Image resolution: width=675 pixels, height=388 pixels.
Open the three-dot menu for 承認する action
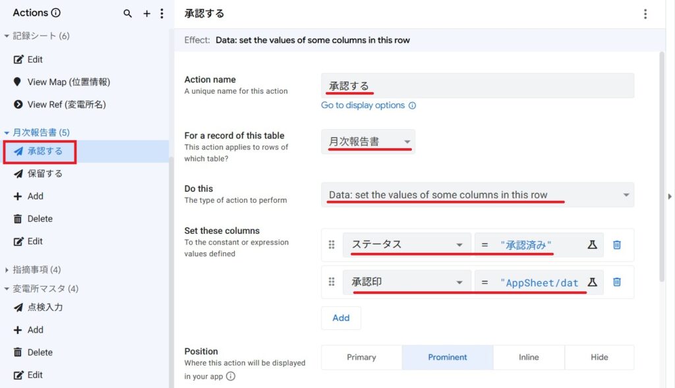(645, 14)
